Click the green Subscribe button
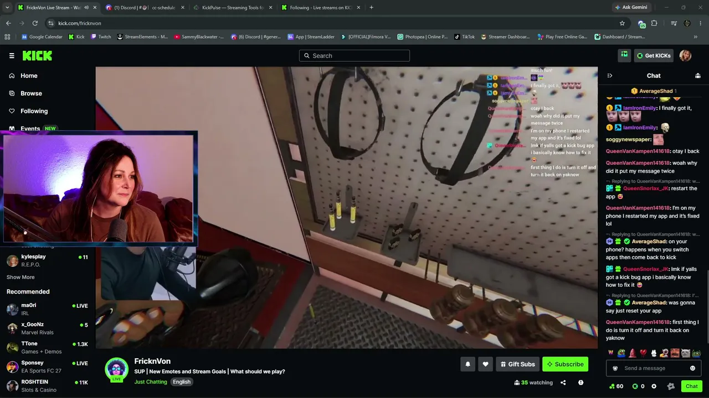This screenshot has width=709, height=398. pos(565,364)
